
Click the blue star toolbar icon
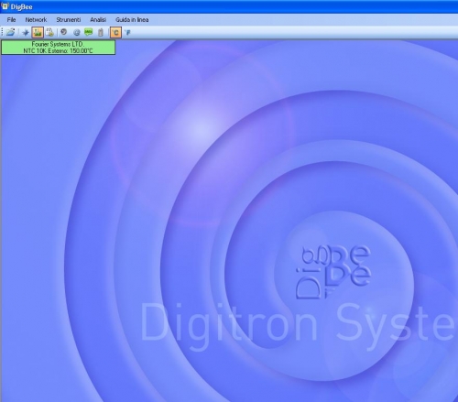pyautogui.click(x=26, y=32)
